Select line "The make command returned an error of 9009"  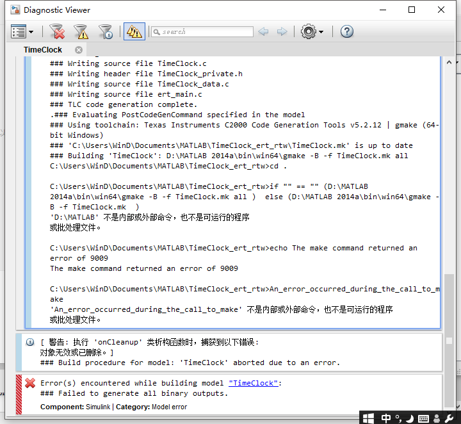coord(144,268)
